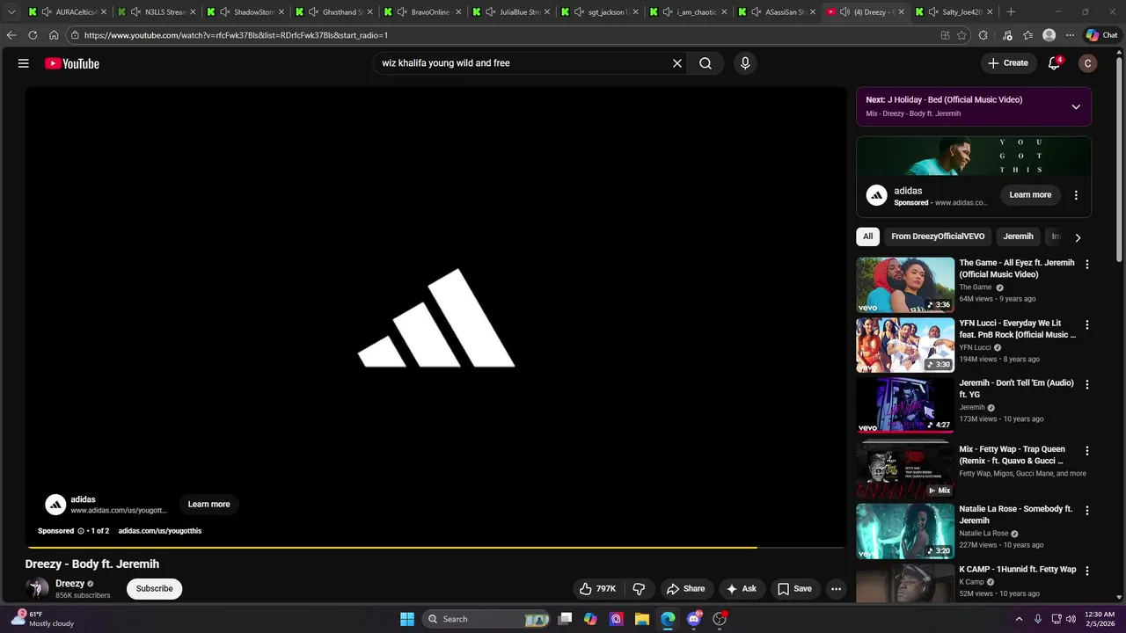Open the Dreezy channel avatar

(37, 589)
